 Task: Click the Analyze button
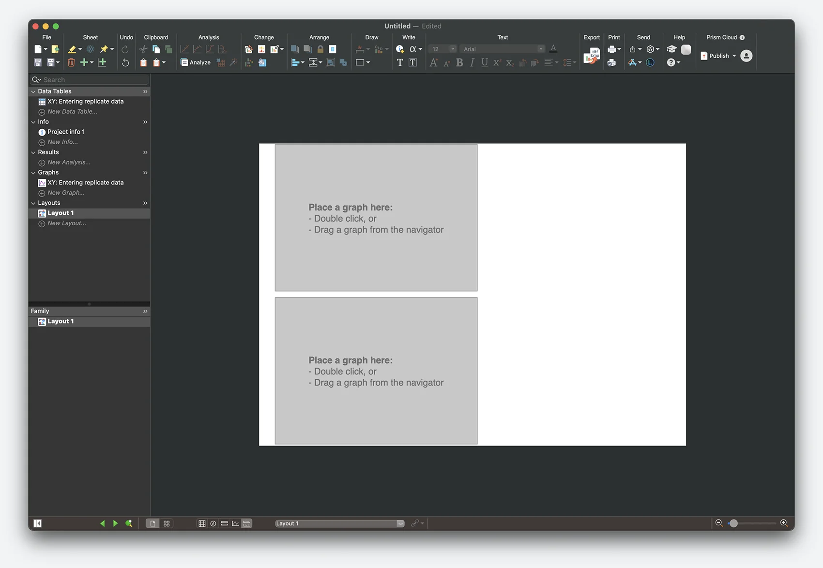click(196, 62)
